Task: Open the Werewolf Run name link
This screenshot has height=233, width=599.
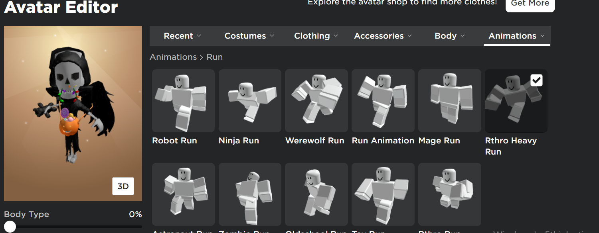Action: 315,141
